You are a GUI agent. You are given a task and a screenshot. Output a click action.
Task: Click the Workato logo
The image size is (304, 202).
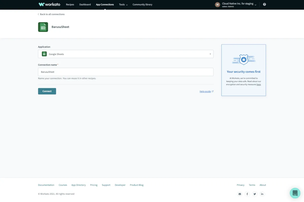(x=49, y=5)
